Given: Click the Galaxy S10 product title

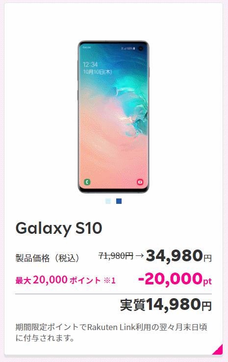Looking at the screenshot, I should click(x=59, y=228).
